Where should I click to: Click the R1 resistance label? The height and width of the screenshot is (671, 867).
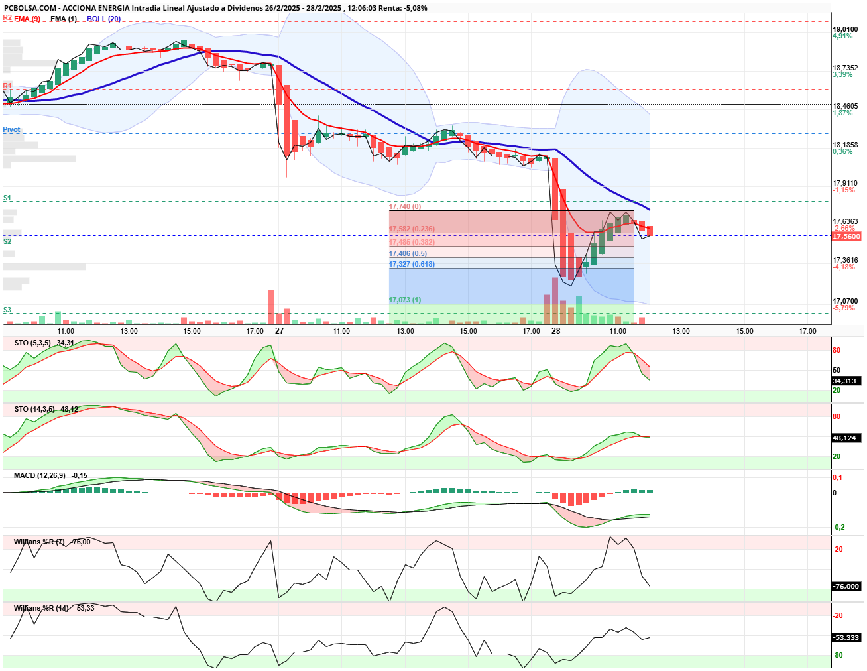7,86
